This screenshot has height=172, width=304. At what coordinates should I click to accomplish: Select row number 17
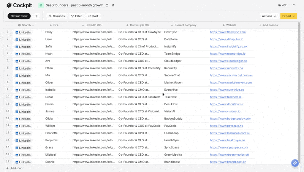click(x=8, y=147)
